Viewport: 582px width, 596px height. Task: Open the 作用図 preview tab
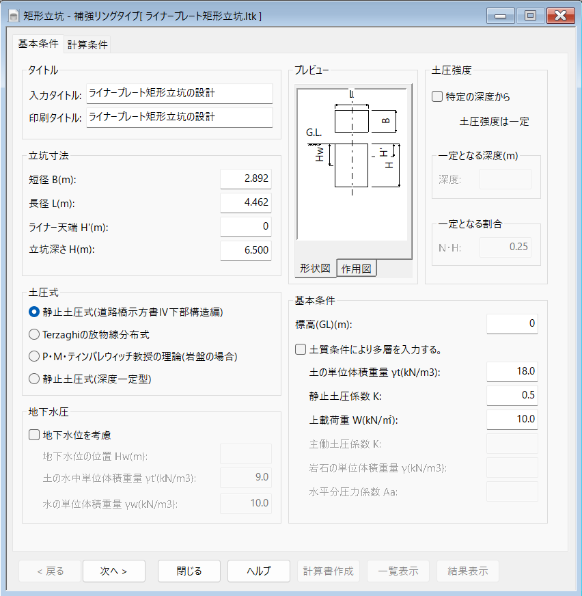coord(356,269)
